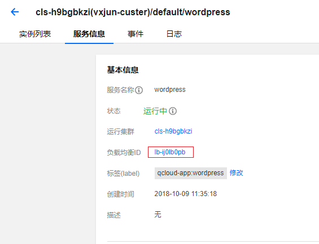This screenshot has height=244, width=319.
Task: Click the green 运行中 status text
Action: pos(155,111)
